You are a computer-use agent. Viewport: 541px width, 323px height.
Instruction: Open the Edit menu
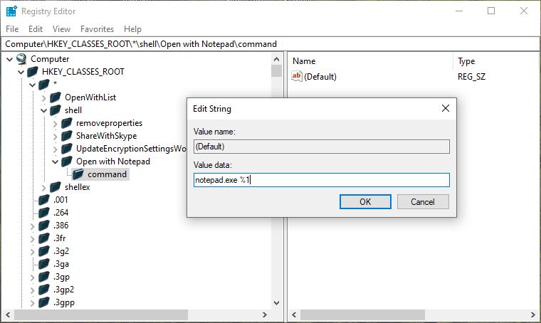(x=36, y=29)
